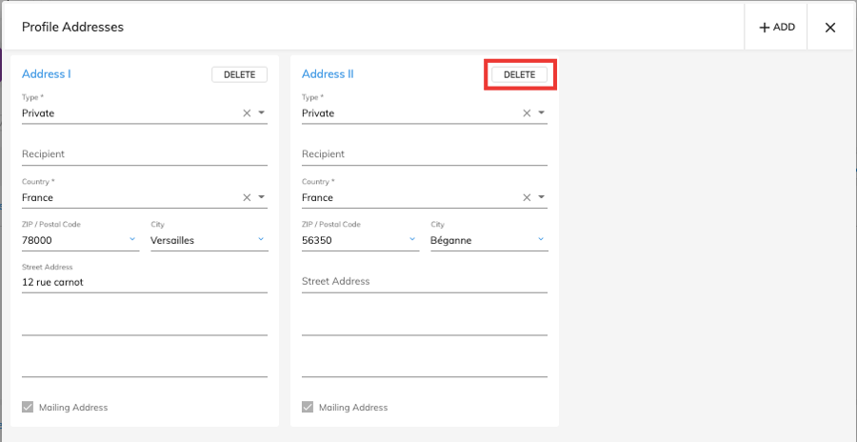Click the empty Street Address field in Address II

point(424,282)
